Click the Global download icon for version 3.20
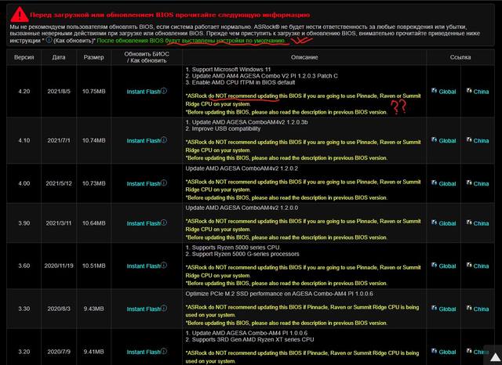The width and height of the screenshot is (502, 365). [x=434, y=351]
